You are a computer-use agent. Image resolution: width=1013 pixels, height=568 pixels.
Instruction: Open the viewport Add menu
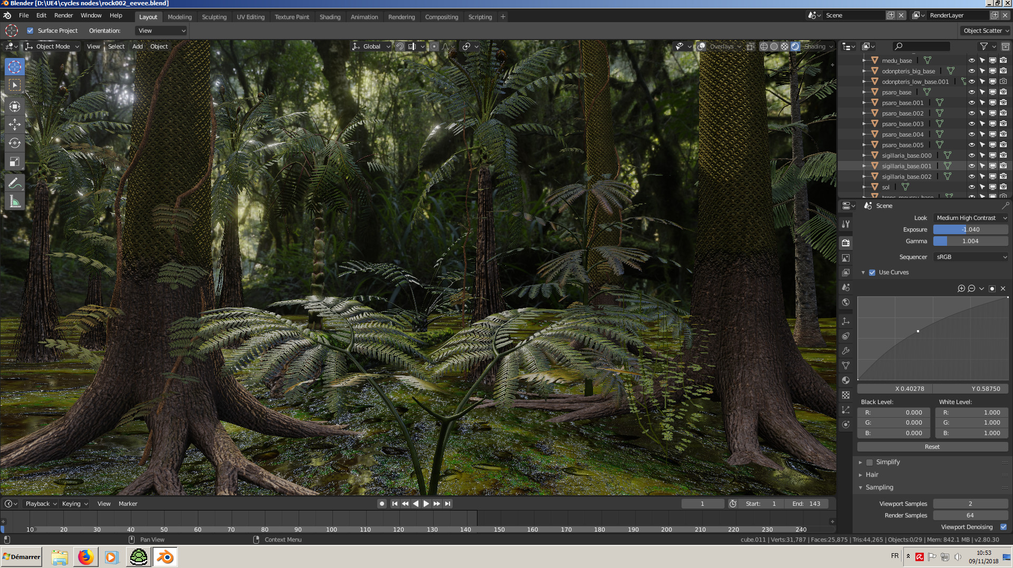click(x=137, y=46)
